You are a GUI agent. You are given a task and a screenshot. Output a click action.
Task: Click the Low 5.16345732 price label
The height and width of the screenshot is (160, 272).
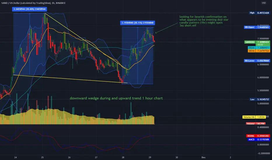coord(259,99)
